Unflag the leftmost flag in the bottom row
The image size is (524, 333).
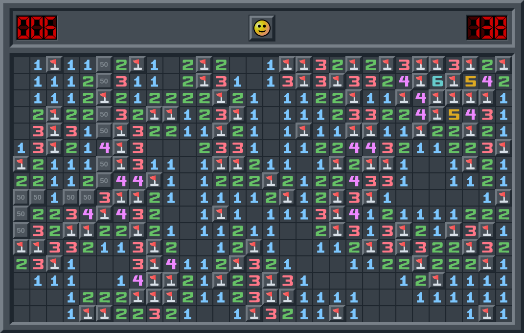coord(88,314)
